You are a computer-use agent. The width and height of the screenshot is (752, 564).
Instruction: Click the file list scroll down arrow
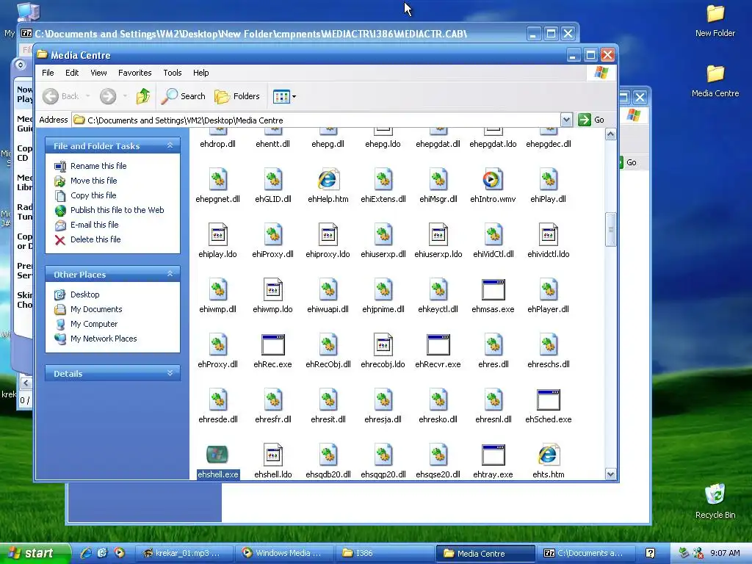[x=610, y=474]
